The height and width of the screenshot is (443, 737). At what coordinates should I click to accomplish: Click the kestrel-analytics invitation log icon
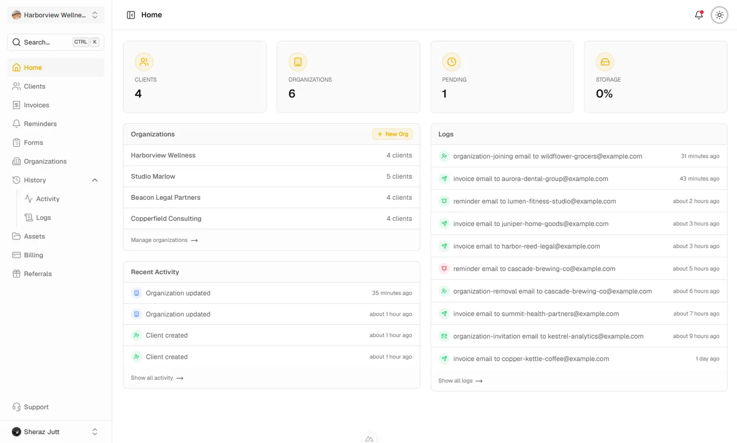tap(444, 336)
